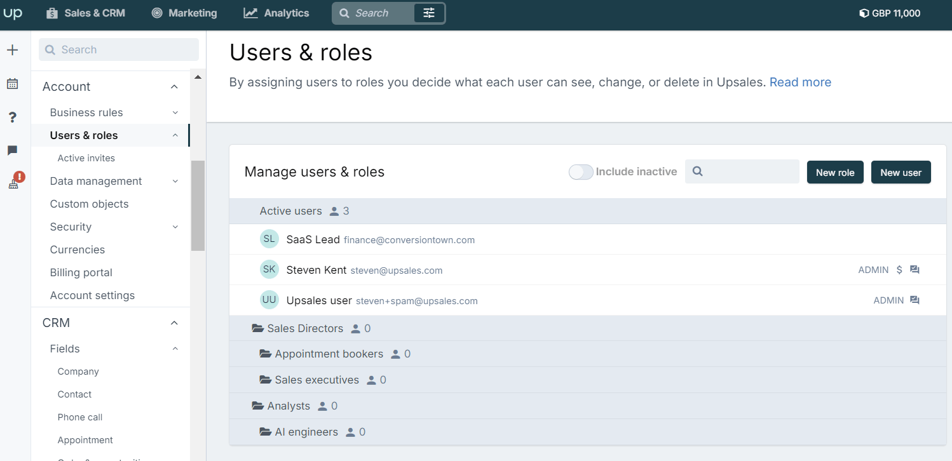
Task: Expand the Data management chevron
Action: (x=175, y=181)
